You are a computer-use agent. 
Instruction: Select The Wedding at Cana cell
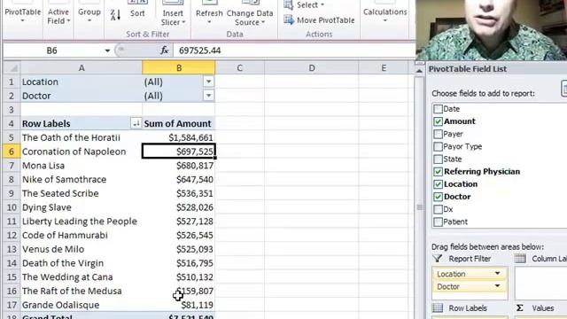[x=82, y=277]
